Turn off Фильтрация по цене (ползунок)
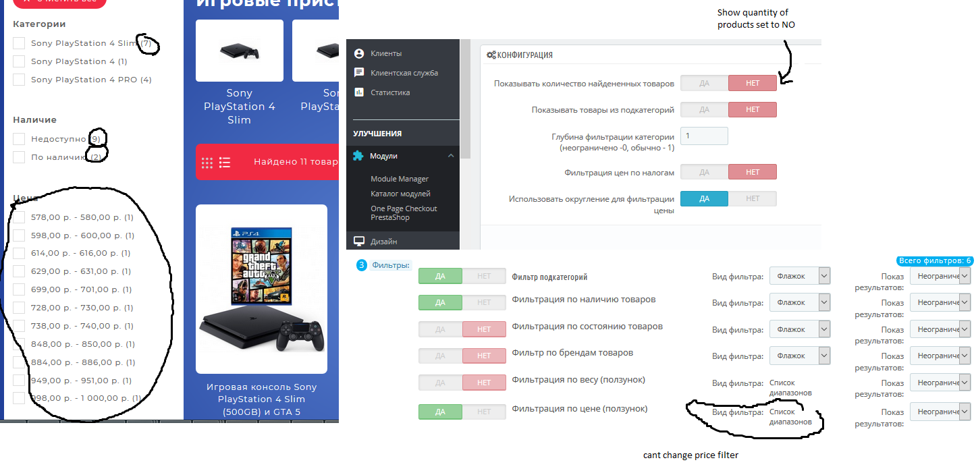Image resolution: width=976 pixels, height=475 pixels. point(484,412)
